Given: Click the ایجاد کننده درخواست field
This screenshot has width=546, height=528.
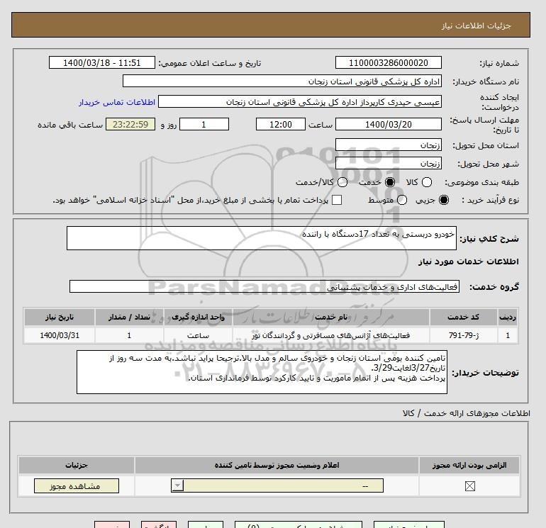Looking at the screenshot, I should 300,101.
